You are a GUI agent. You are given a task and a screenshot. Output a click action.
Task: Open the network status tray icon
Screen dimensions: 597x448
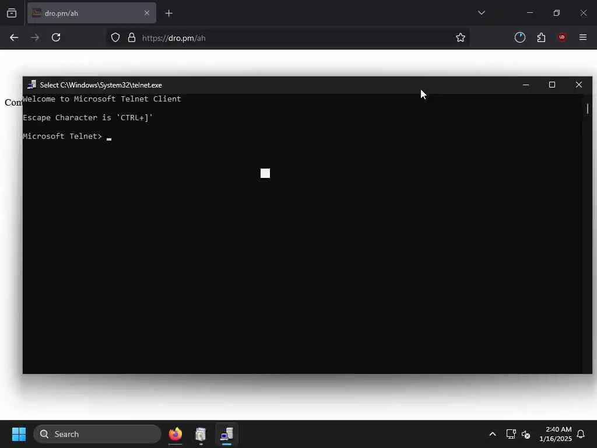point(511,434)
